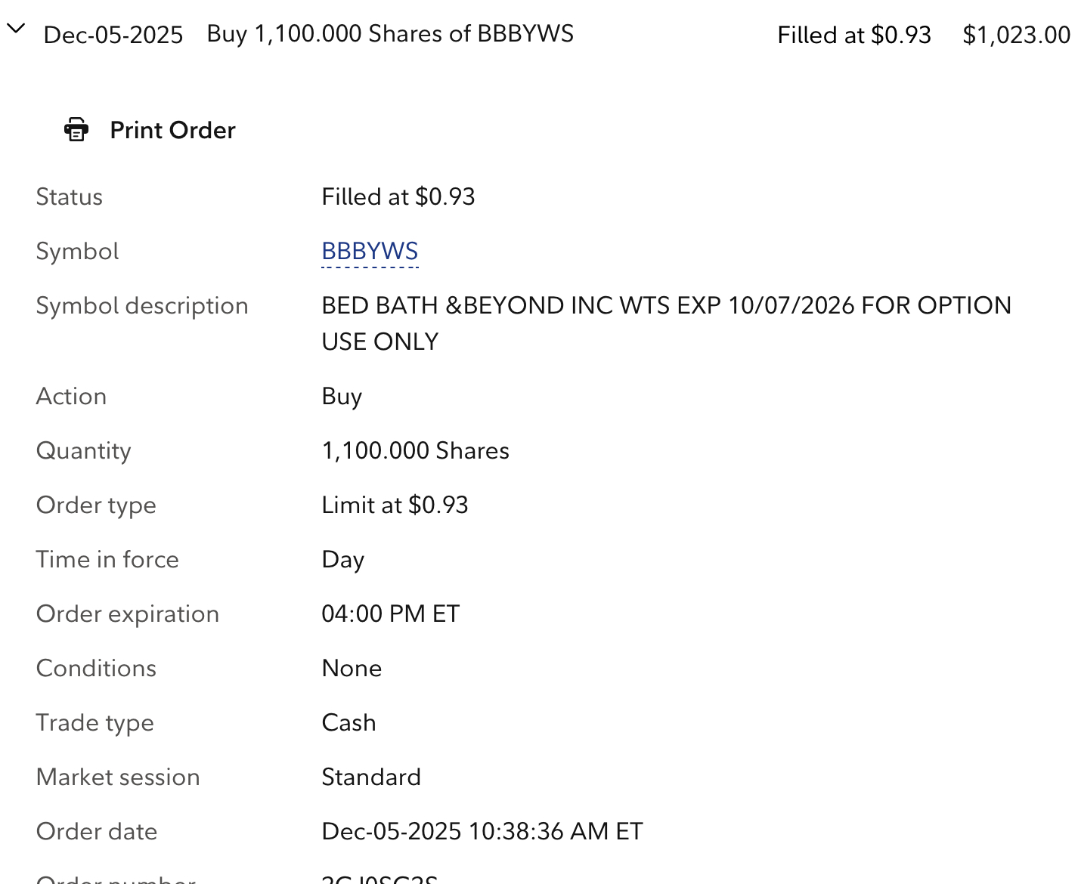Click the Market session value Standard
The width and height of the screenshot is (1078, 884).
(370, 777)
